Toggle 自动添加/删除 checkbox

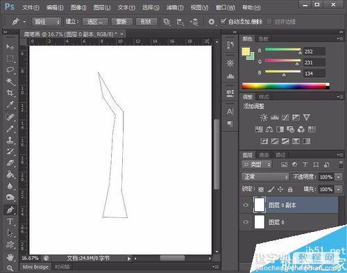223,22
